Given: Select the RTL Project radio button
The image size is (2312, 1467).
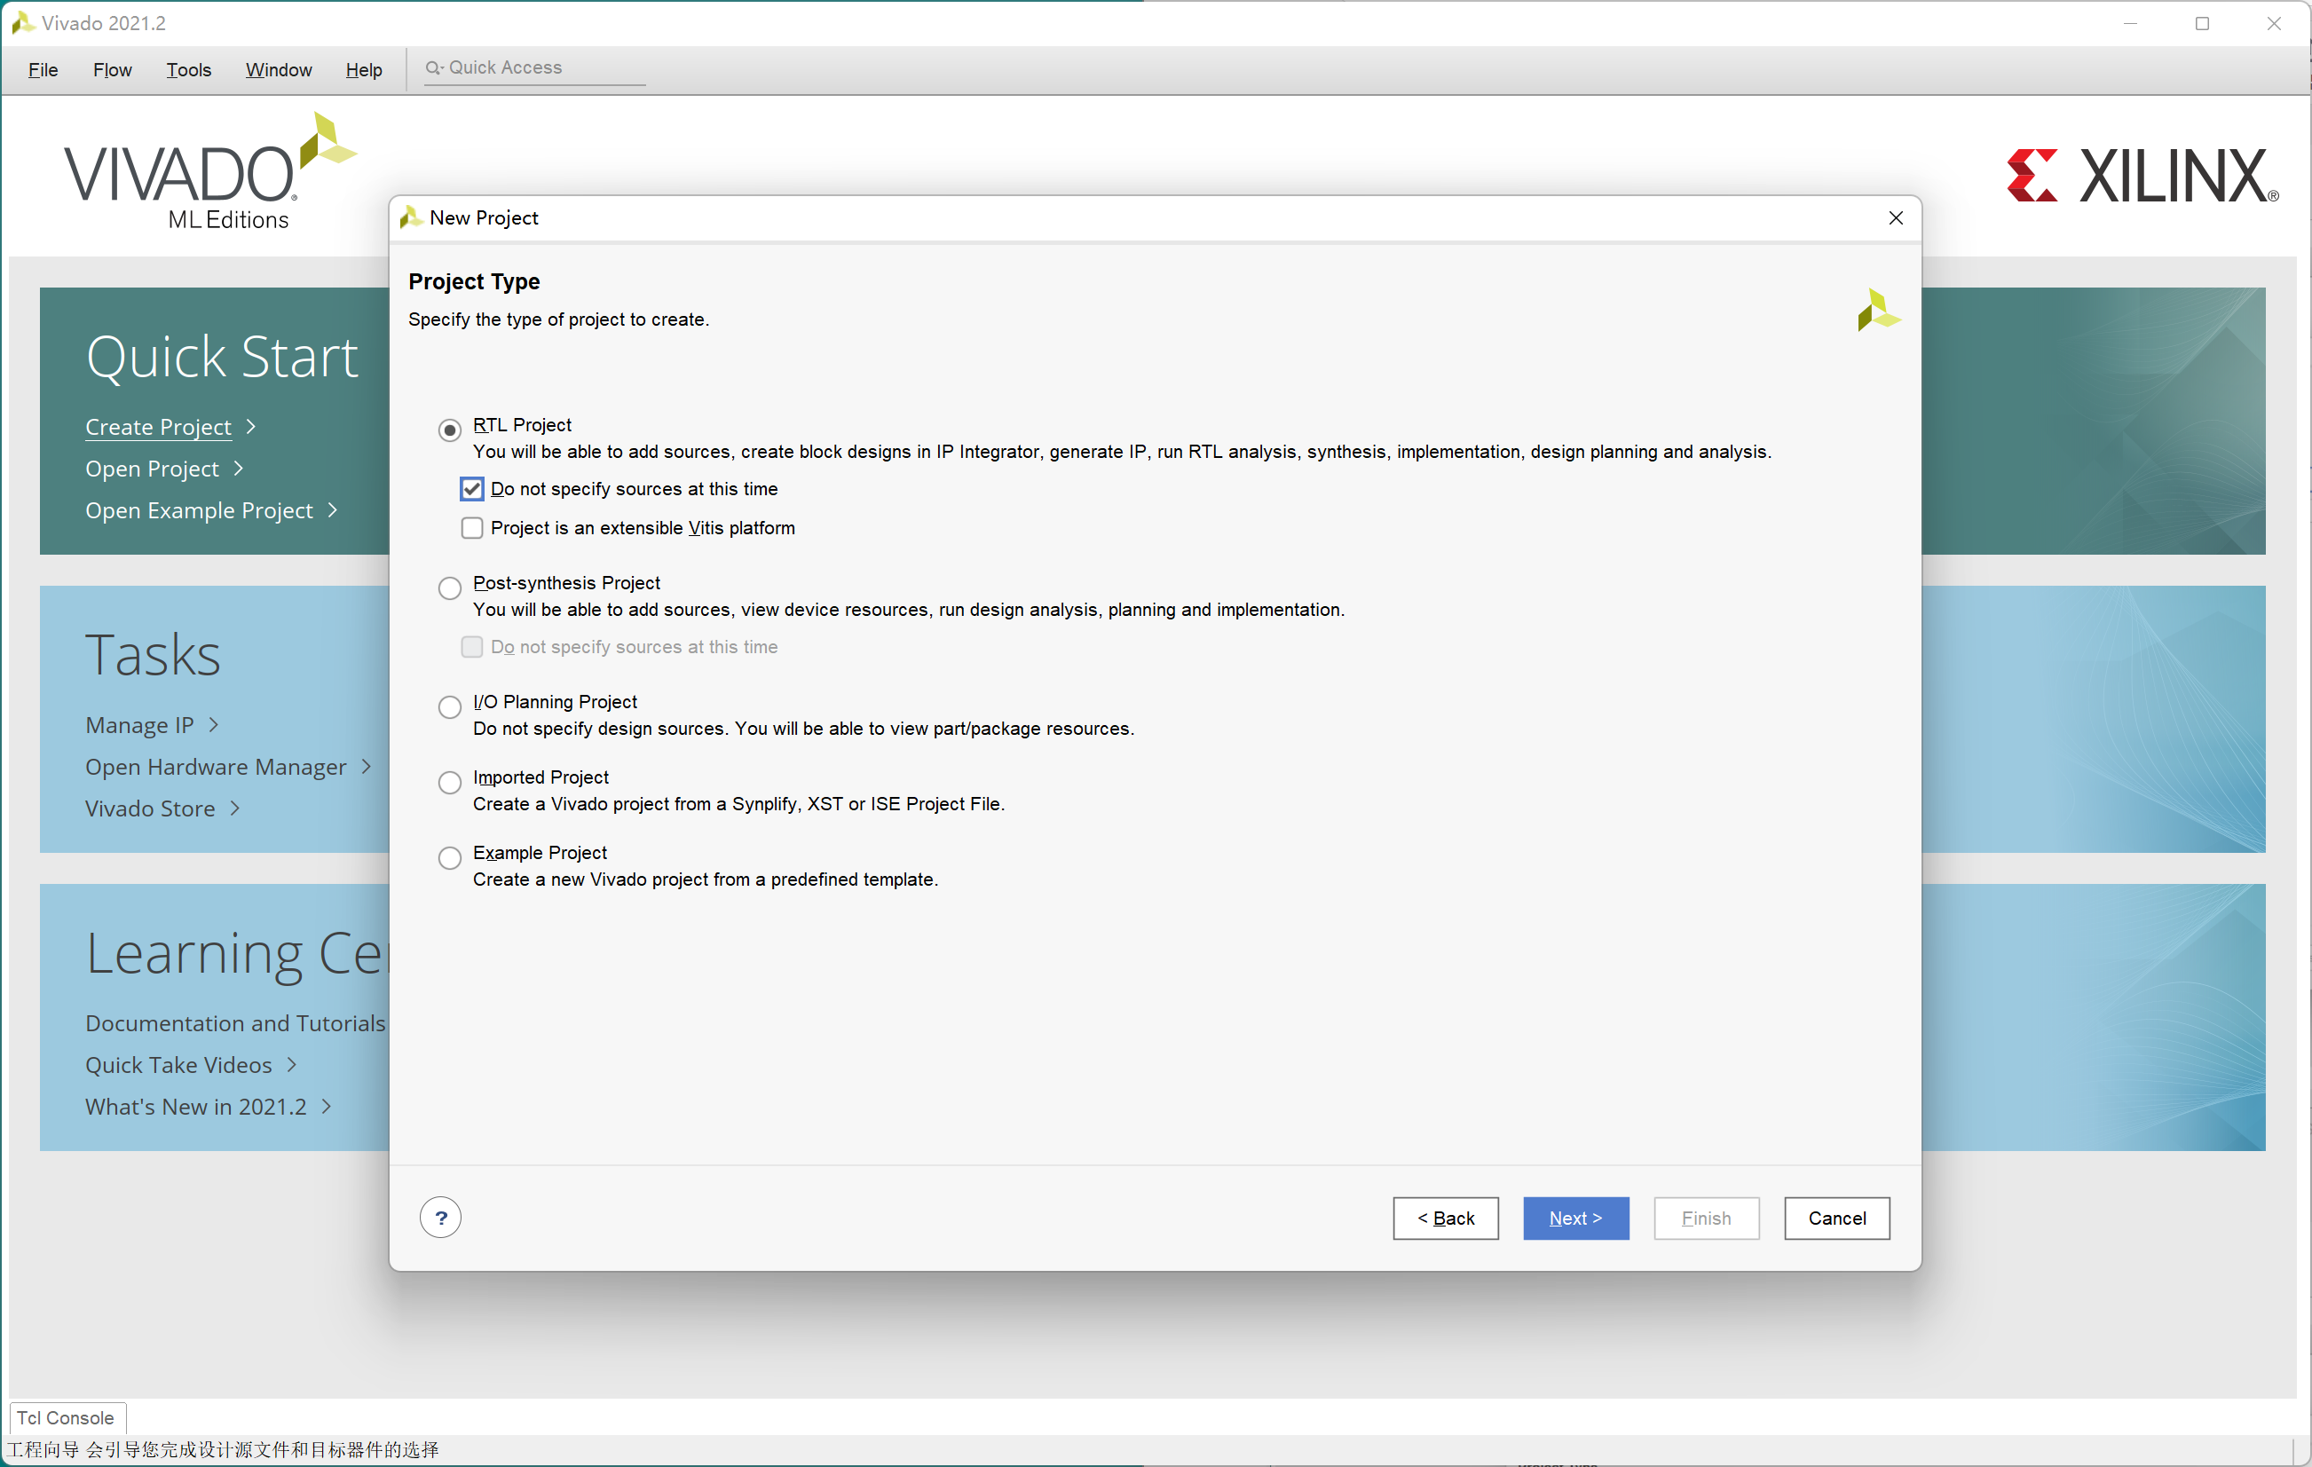Looking at the screenshot, I should [452, 426].
